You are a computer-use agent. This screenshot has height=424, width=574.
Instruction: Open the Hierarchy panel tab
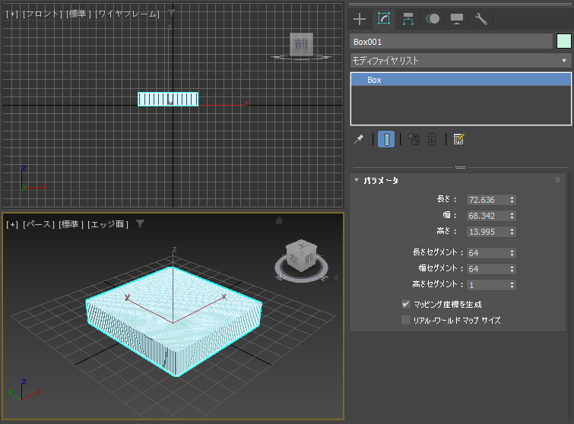point(408,19)
